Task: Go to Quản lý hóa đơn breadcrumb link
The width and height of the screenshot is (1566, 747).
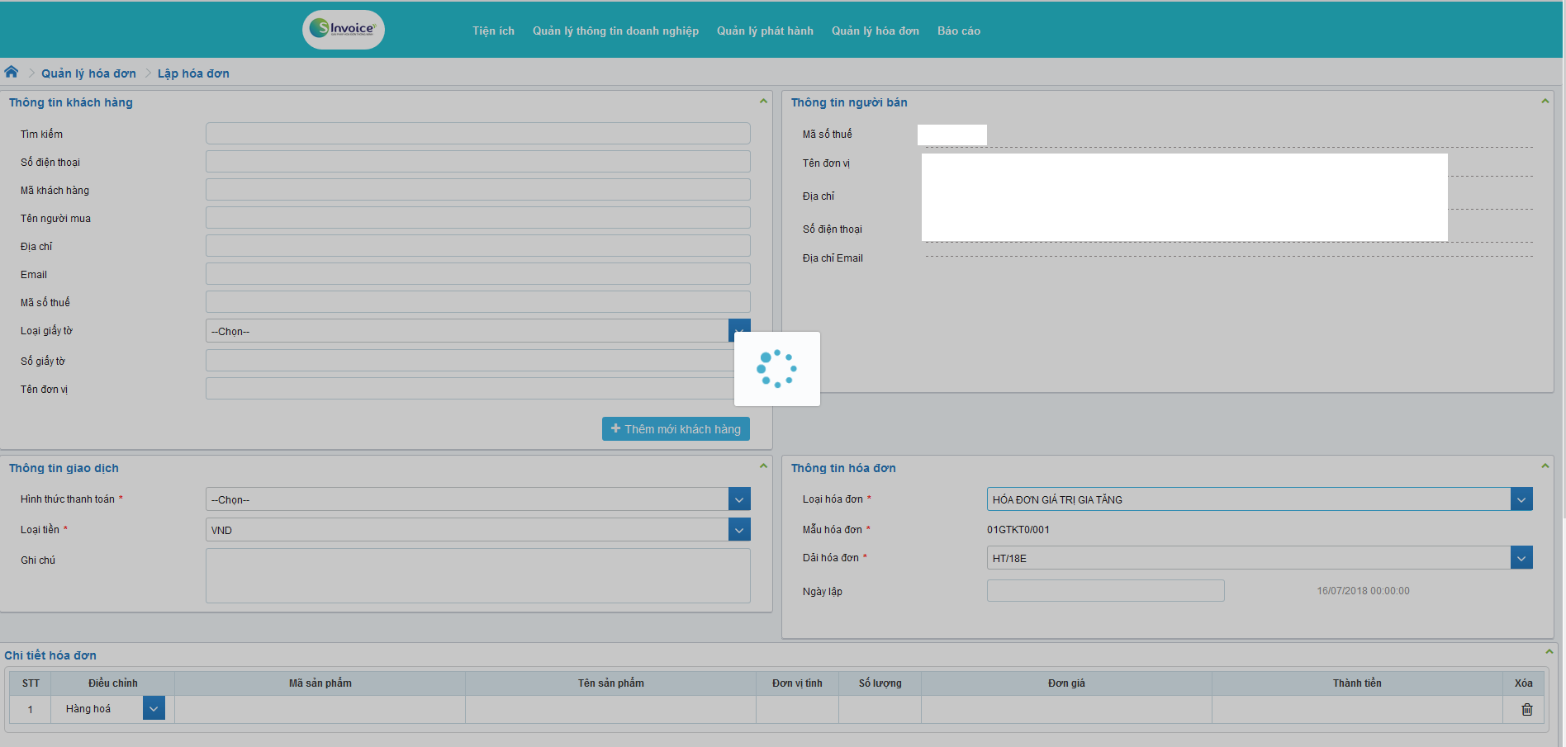Action: (88, 73)
